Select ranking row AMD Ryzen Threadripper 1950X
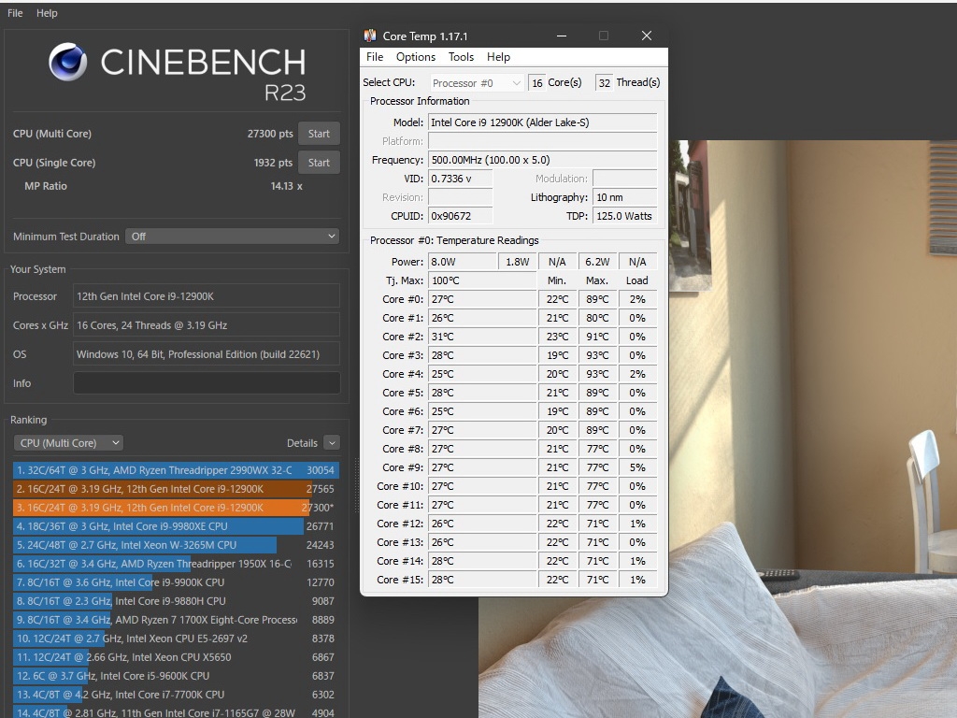The height and width of the screenshot is (718, 957). point(176,564)
